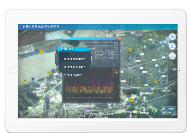Click the 龙潭生活污水综合监管平台 title
Screen dimensions: 187x133
(41, 27)
